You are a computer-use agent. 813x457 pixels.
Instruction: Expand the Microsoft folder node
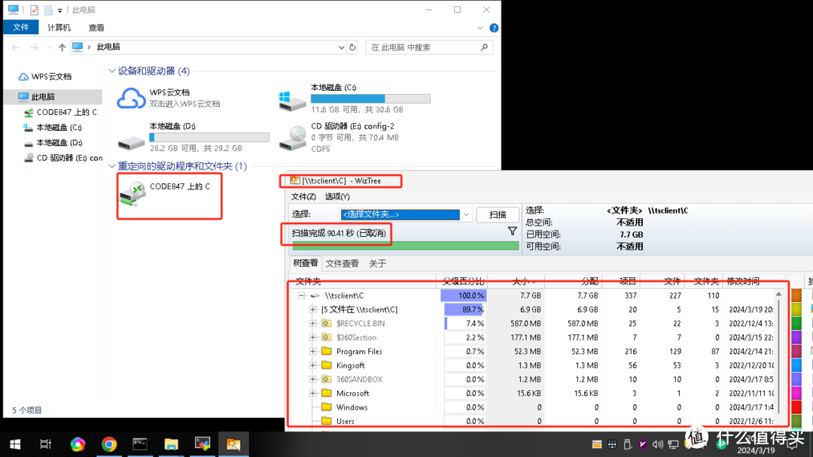pos(312,393)
